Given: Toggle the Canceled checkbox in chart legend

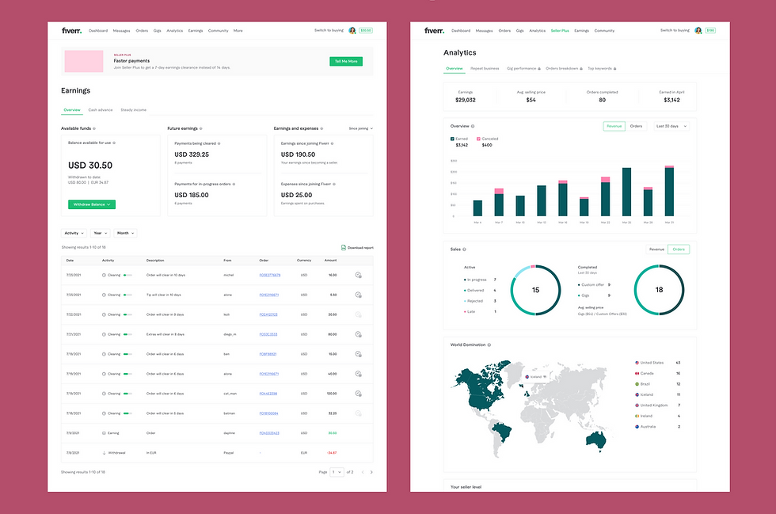Looking at the screenshot, I should (478, 139).
